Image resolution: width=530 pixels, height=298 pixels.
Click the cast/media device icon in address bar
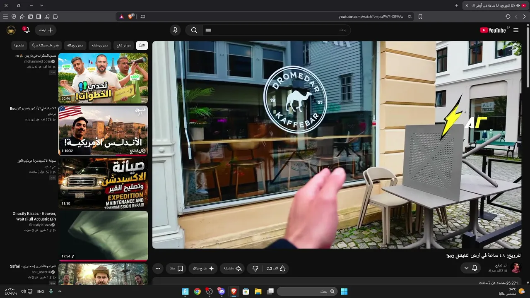click(x=143, y=17)
